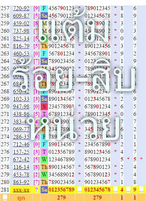Click ellipsis button after 012345678 in row 281

tap(115, 190)
